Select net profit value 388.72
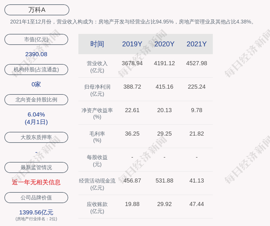 pyautogui.click(x=132, y=87)
